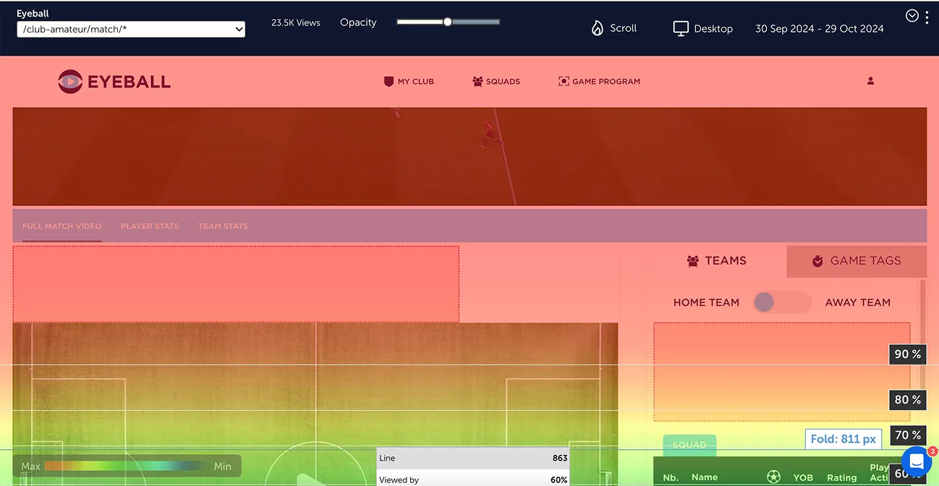The height and width of the screenshot is (486, 939).
Task: Click the match video banner at top
Action: pos(469,157)
